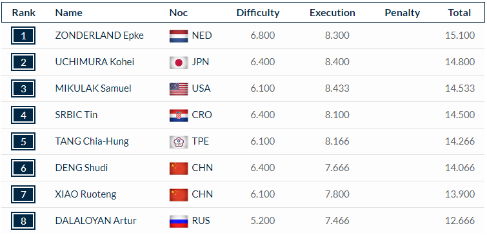Click the Total column header
Image resolution: width=487 pixels, height=235 pixels.
[459, 13]
